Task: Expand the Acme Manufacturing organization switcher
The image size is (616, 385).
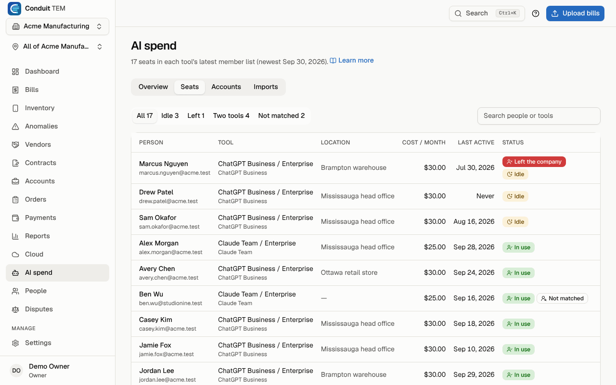Action: pos(57,26)
